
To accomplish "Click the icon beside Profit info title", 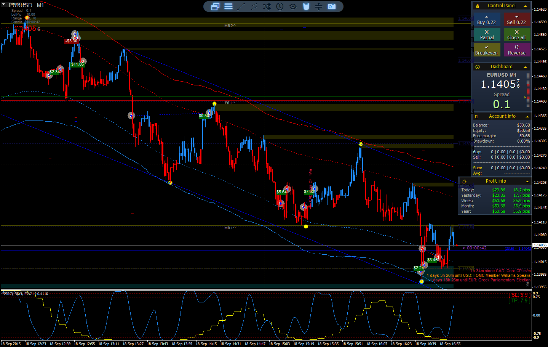I will (x=464, y=181).
